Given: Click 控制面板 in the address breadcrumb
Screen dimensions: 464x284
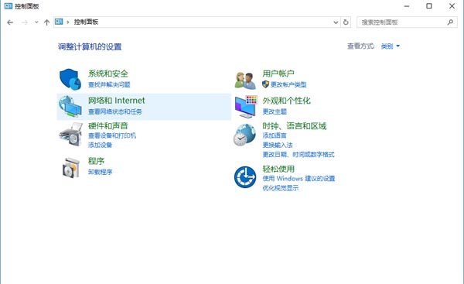Looking at the screenshot, I should click(x=86, y=22).
